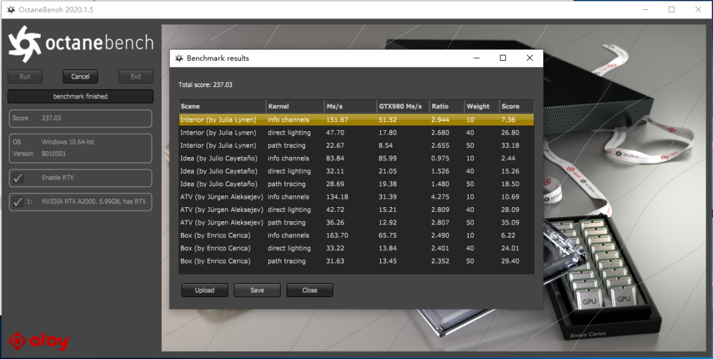Select the Box info channels row
This screenshot has height=359, width=713.
[356, 236]
